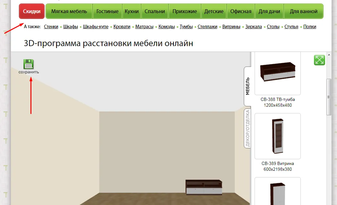This screenshot has width=337, height=205.
Task: Go to the Спальни category
Action: 155,11
